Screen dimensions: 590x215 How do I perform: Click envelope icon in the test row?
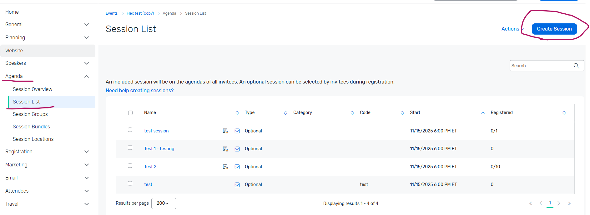237,185
